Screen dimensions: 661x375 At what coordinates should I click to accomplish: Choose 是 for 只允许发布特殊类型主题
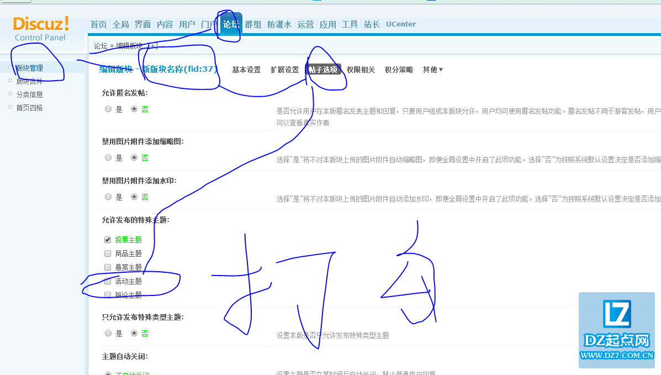(x=108, y=334)
